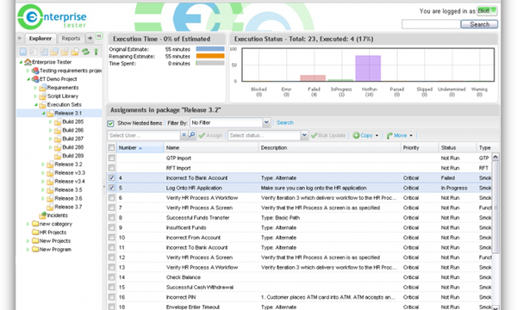This screenshot has height=310, width=517.
Task: Sort by the Priority column header
Action: 420,147
